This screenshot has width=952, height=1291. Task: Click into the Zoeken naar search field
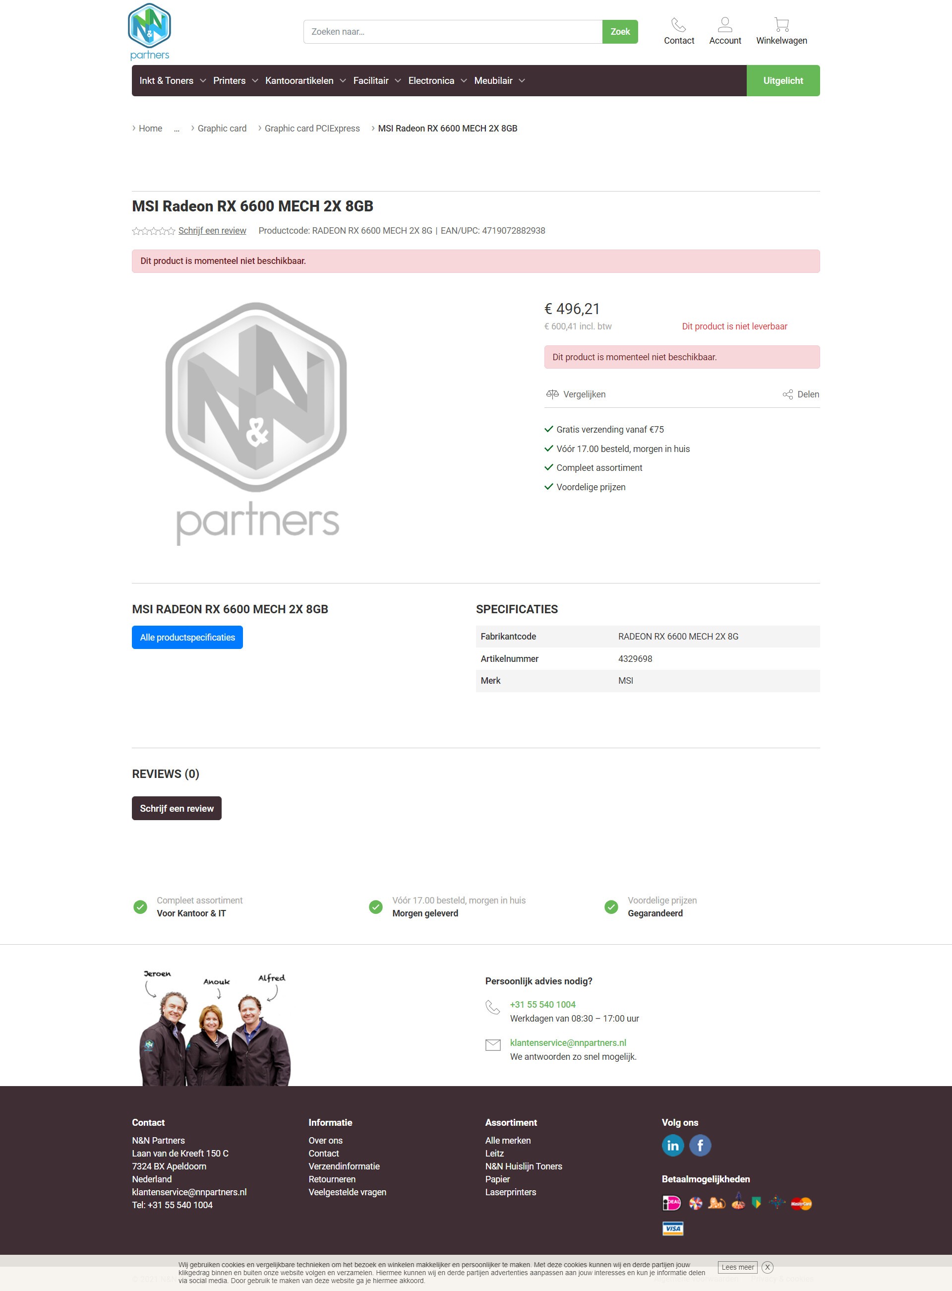452,32
